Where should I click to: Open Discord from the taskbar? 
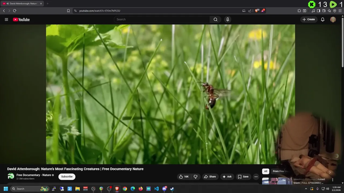tap(164, 189)
